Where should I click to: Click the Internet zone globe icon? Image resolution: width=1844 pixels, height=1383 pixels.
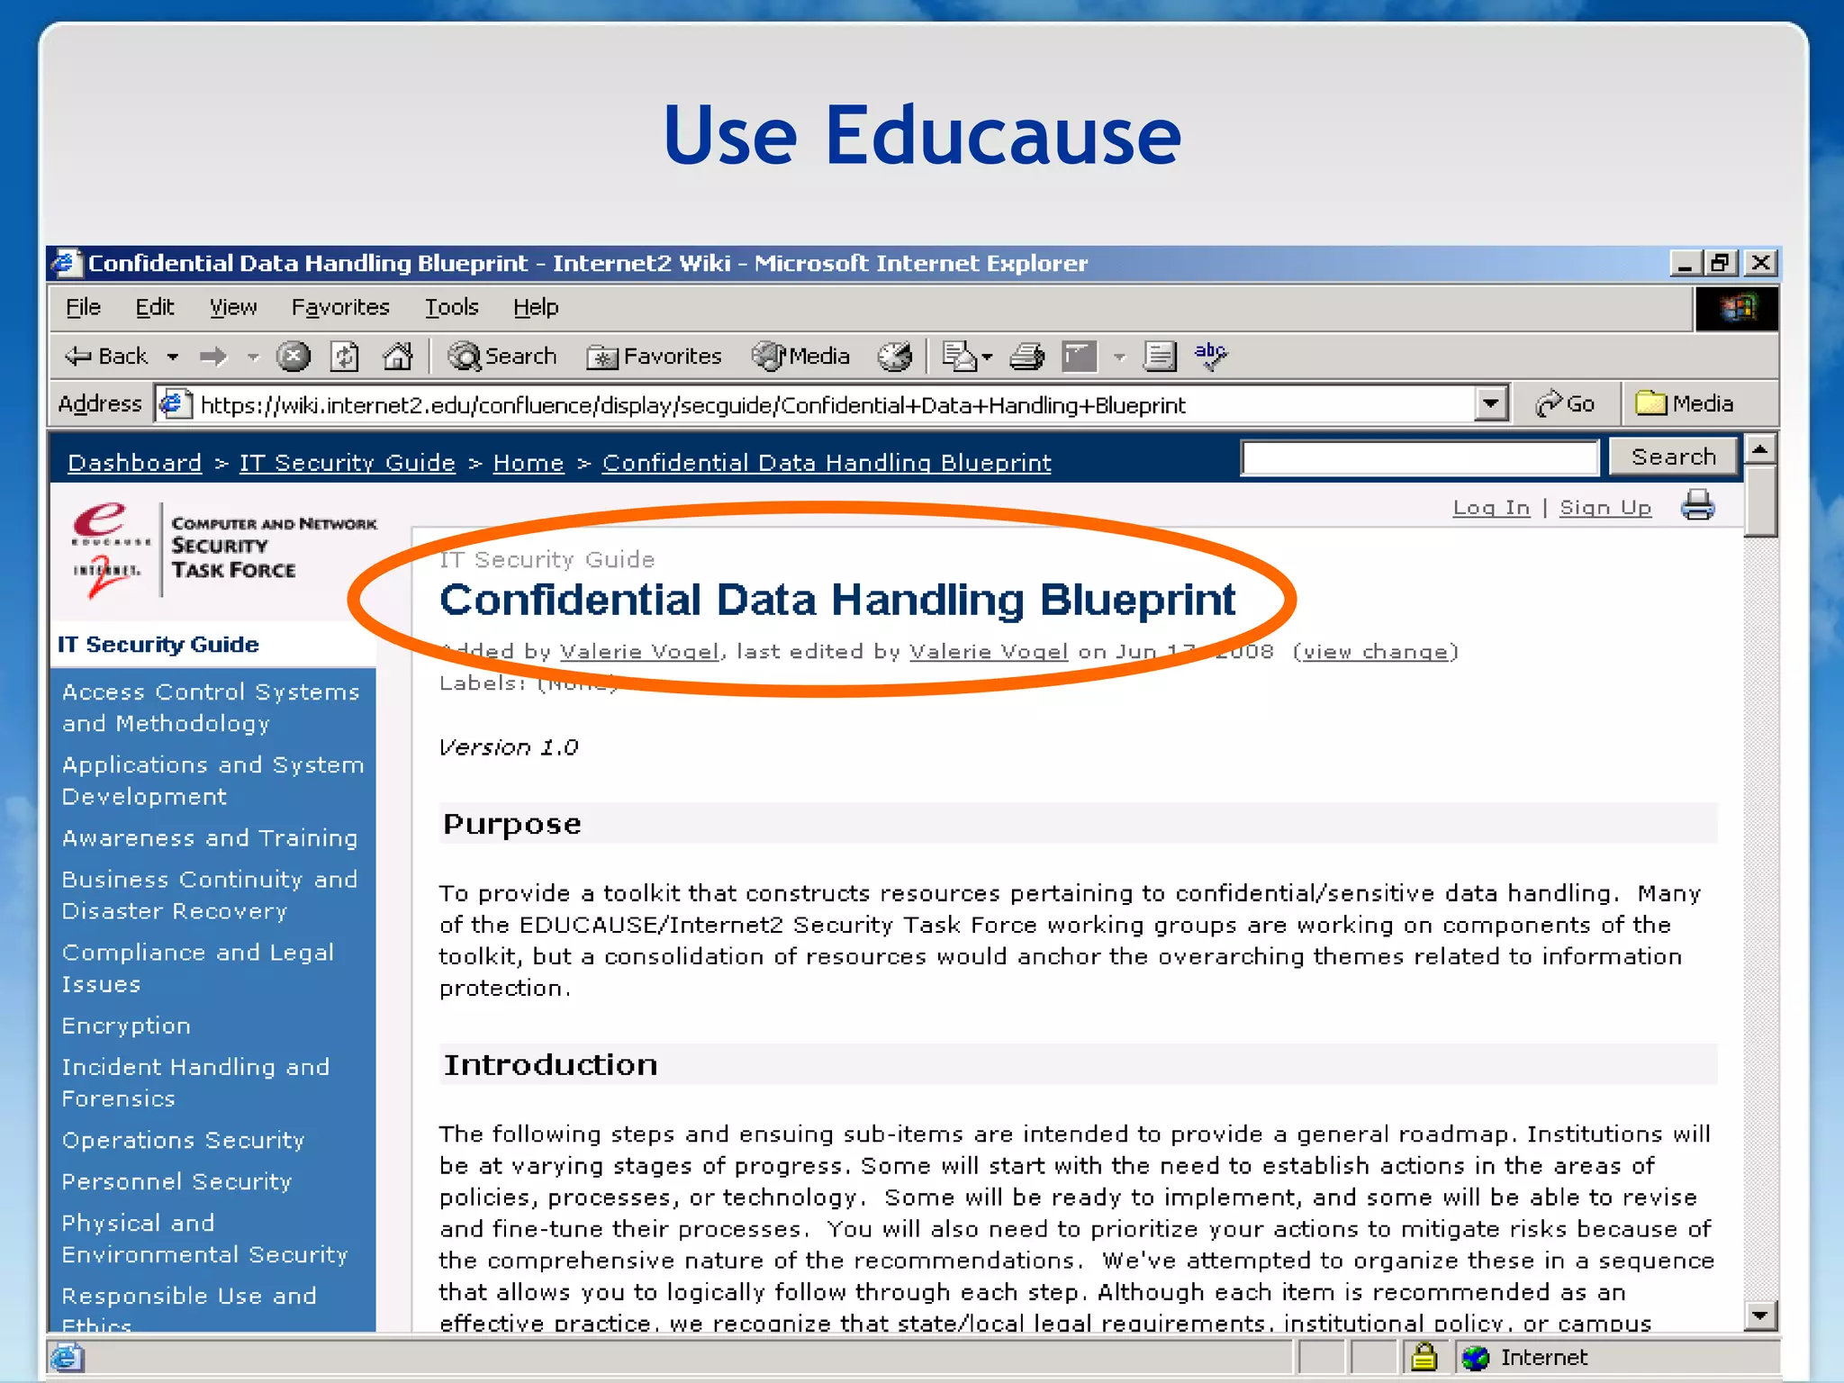(1476, 1357)
